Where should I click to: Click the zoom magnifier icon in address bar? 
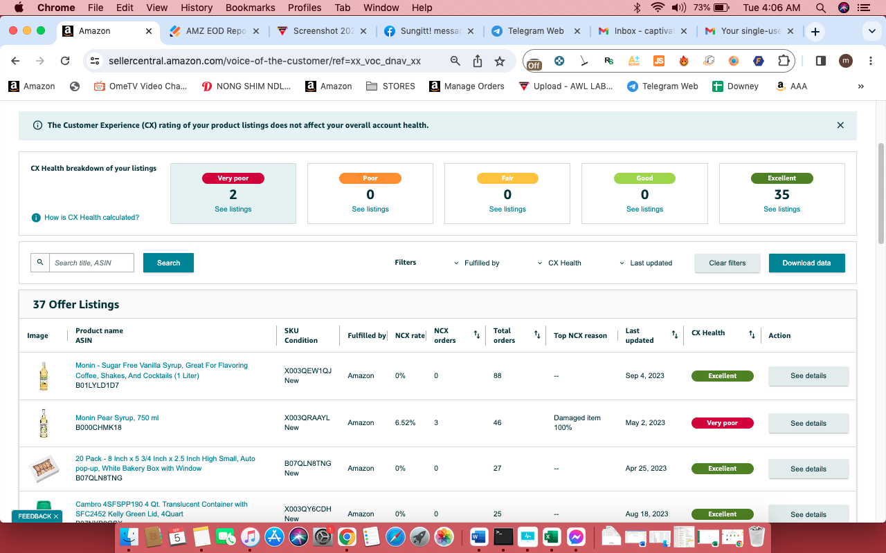coord(455,61)
